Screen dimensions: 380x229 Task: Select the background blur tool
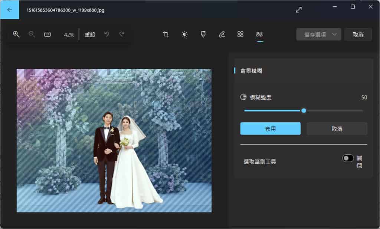(x=259, y=34)
